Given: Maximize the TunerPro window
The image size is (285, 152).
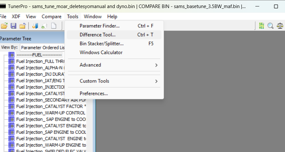Looking at the screenshot, I should pos(276,6).
